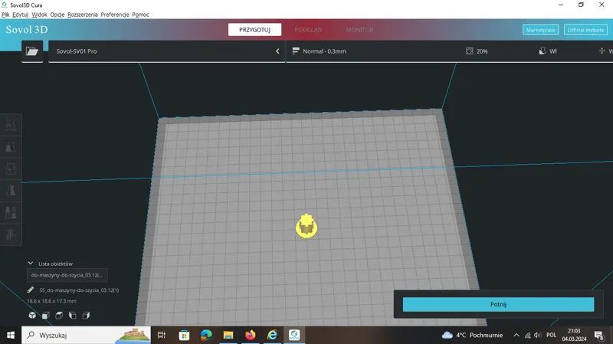Open Task View on the taskbar
Image resolution: width=613 pixels, height=344 pixels.
click(x=162, y=335)
